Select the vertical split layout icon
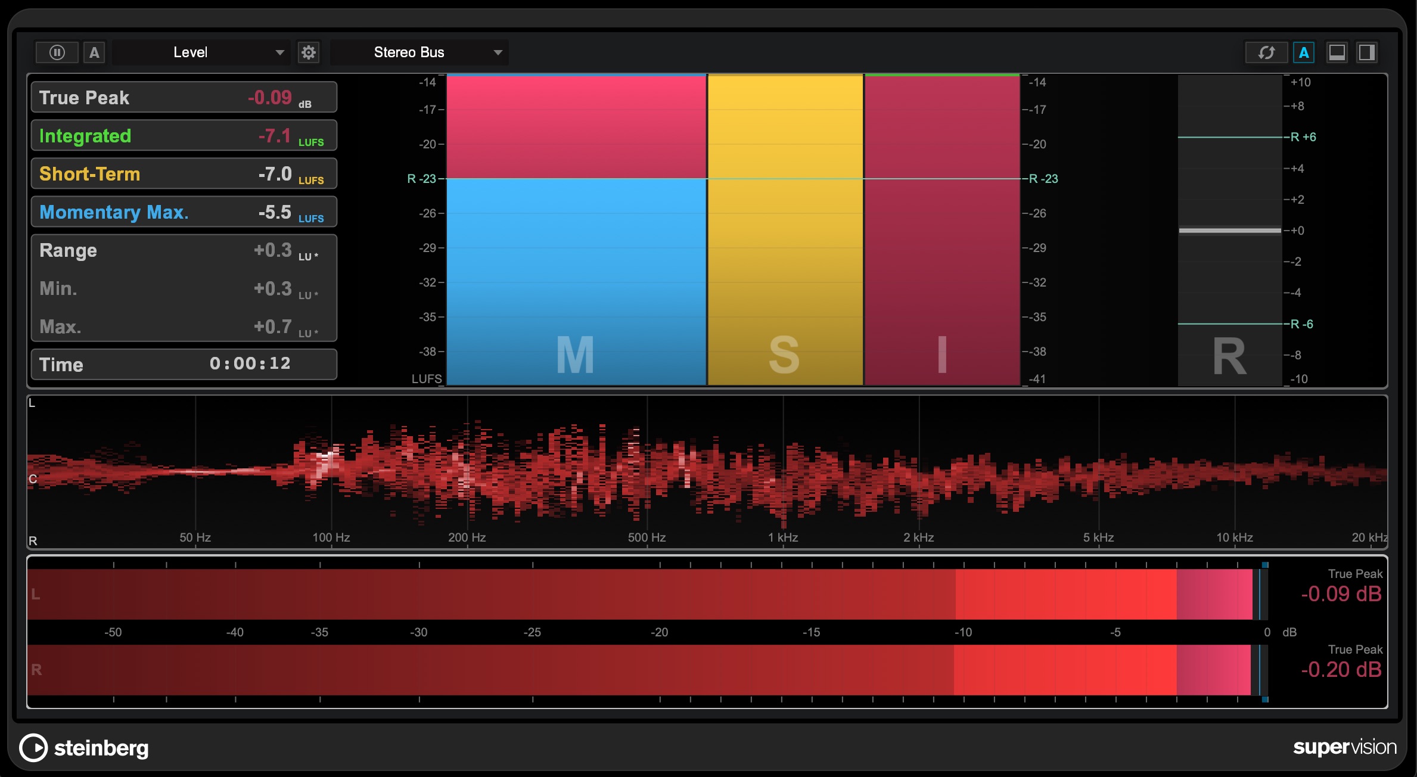This screenshot has height=777, width=1417. (x=1367, y=52)
